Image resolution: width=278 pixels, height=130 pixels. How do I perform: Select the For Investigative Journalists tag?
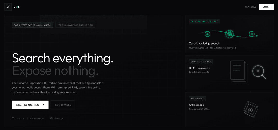[x=32, y=25]
